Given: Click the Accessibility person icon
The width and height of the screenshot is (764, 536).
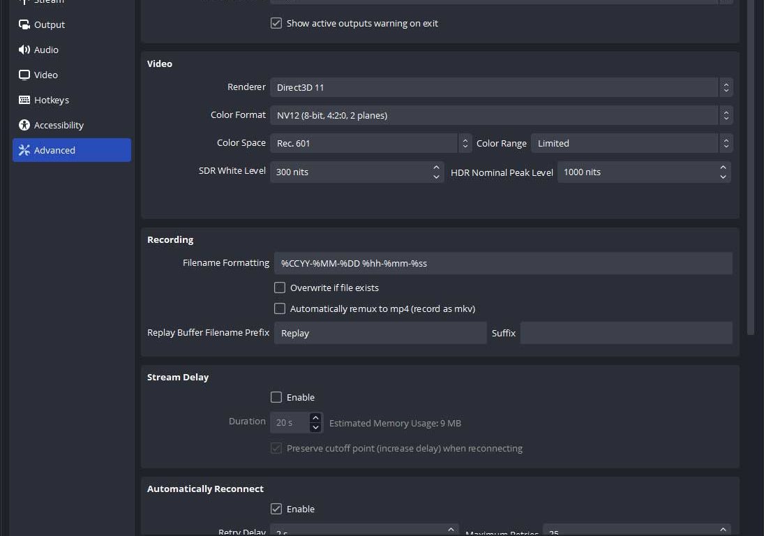Looking at the screenshot, I should click(24, 125).
